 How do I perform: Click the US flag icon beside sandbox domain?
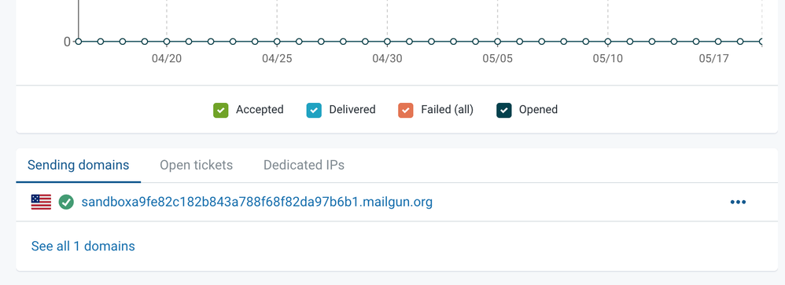[41, 202]
